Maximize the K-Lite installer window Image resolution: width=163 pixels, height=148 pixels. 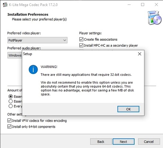[x=143, y=5]
